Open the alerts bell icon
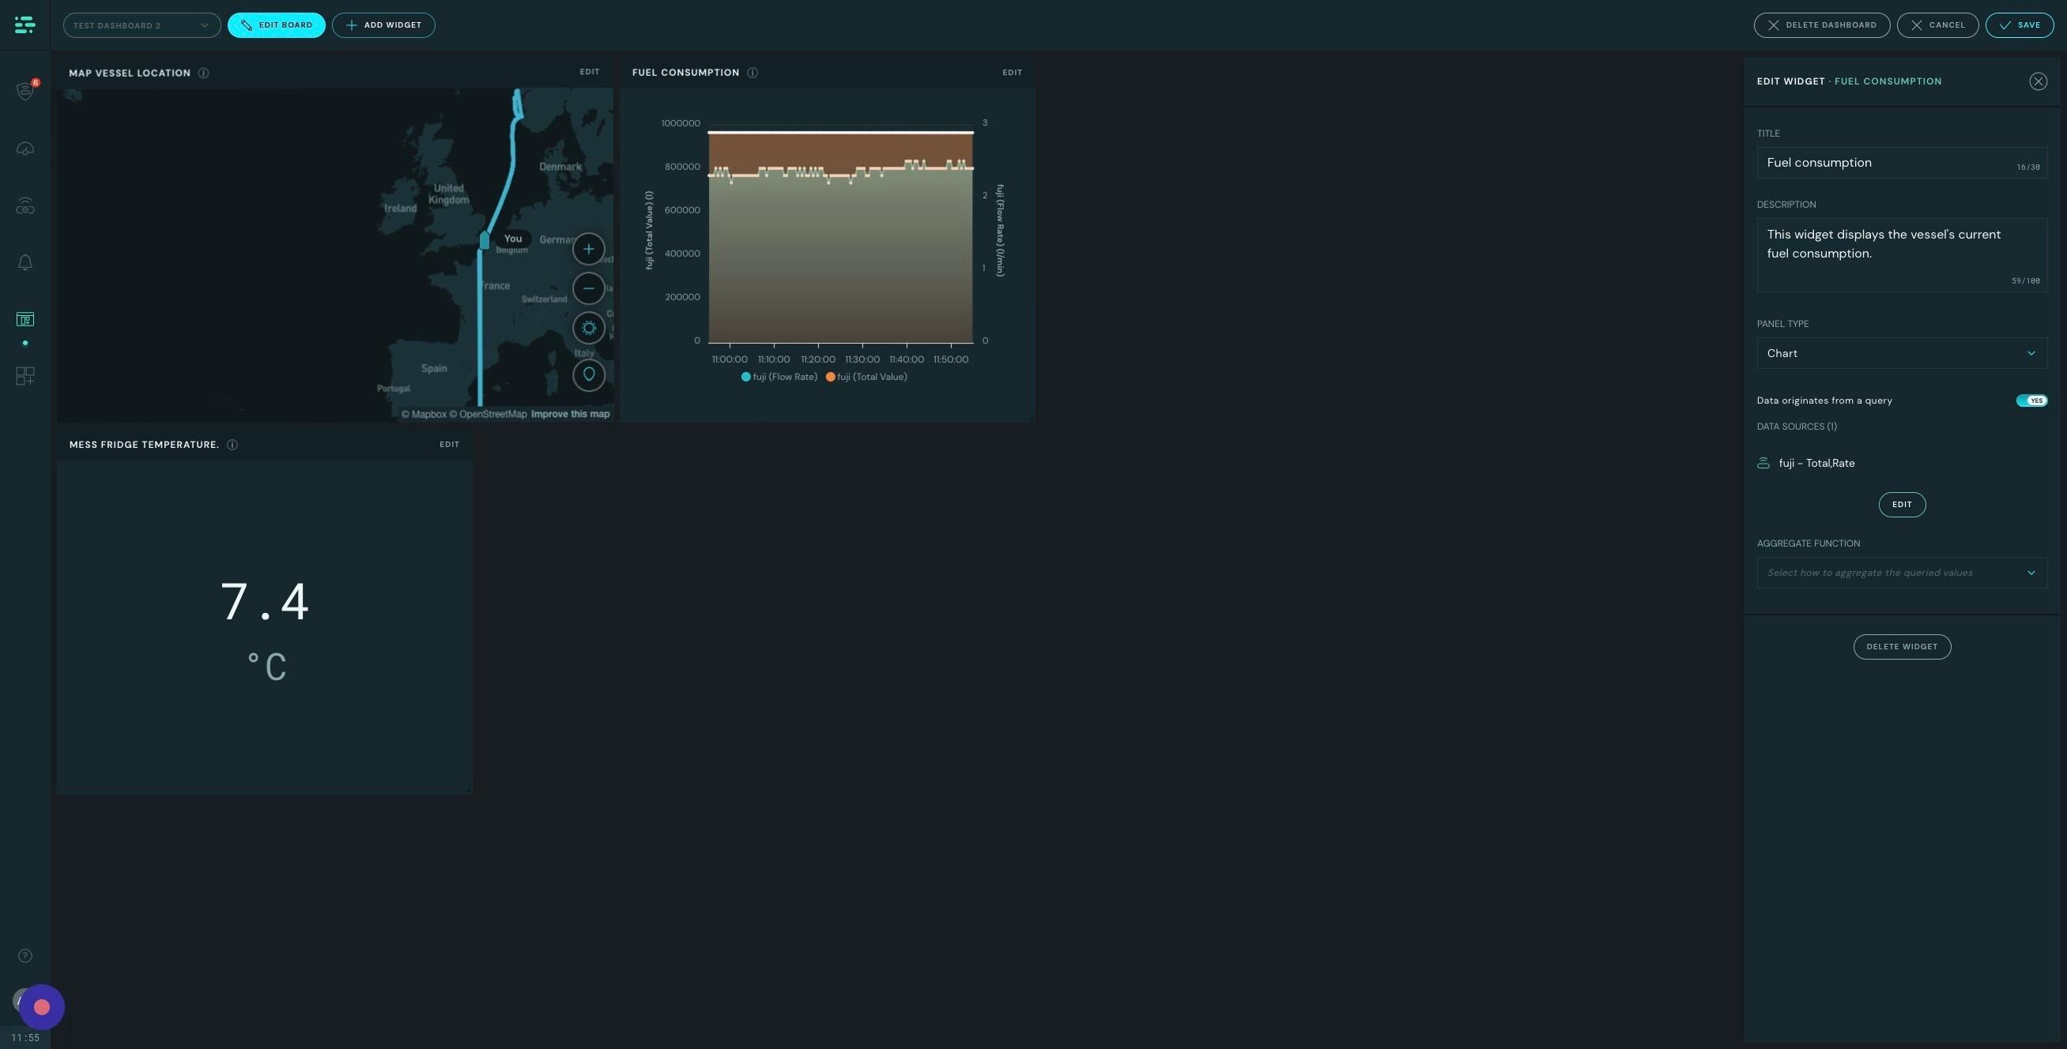 click(25, 263)
